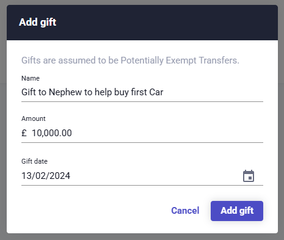Focus the Name input field
The width and height of the screenshot is (284, 240).
pos(142,92)
